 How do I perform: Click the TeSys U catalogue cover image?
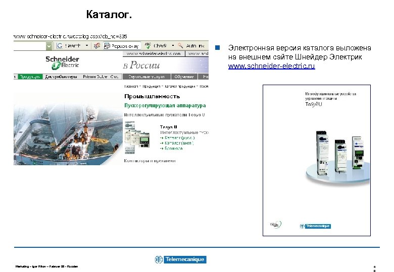click(317, 160)
